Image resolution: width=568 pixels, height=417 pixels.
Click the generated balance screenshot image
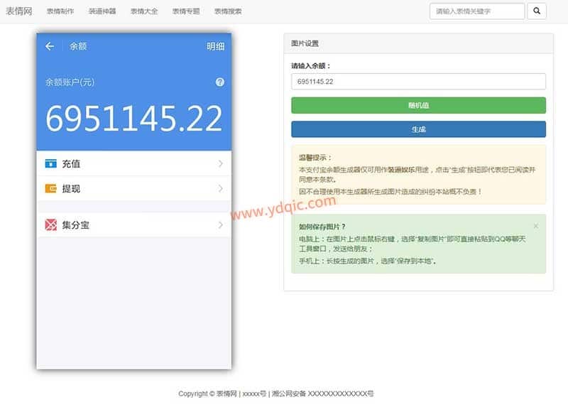(x=134, y=201)
